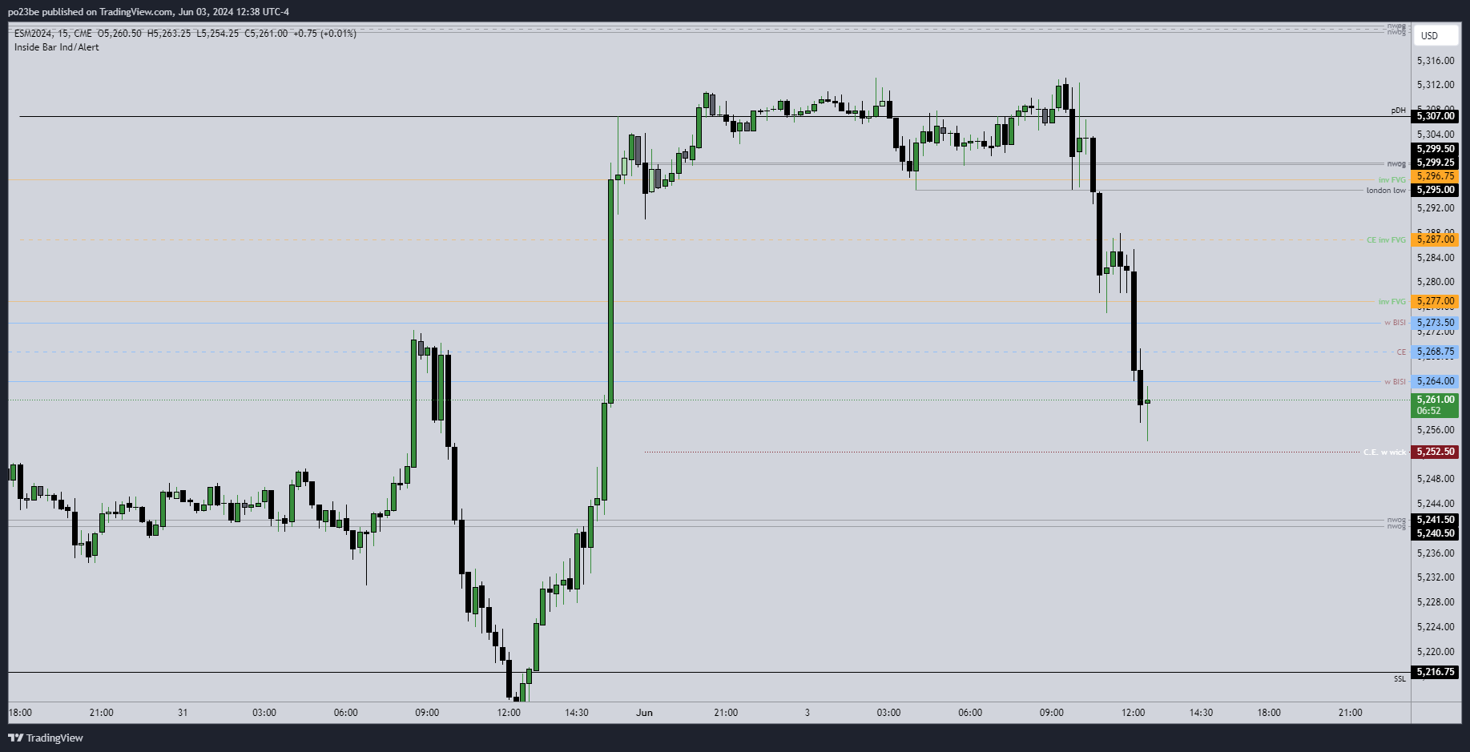Select the 5,216.75 SSL price label
Viewport: 1470px width, 752px height.
click(x=1435, y=672)
